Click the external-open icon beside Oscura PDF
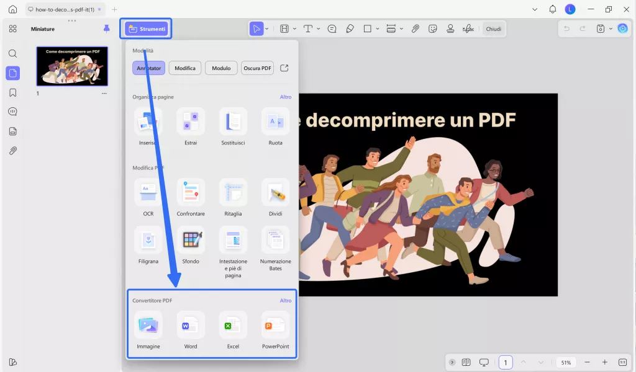The height and width of the screenshot is (372, 636). pyautogui.click(x=284, y=68)
